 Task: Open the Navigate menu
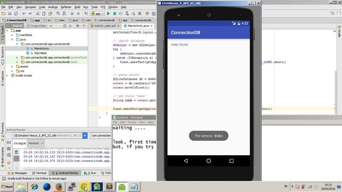30,7
